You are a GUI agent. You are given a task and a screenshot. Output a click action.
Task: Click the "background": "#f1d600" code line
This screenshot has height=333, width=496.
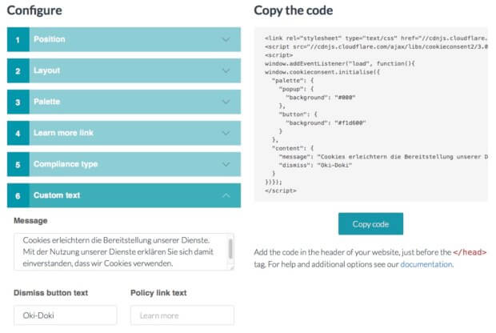point(326,122)
